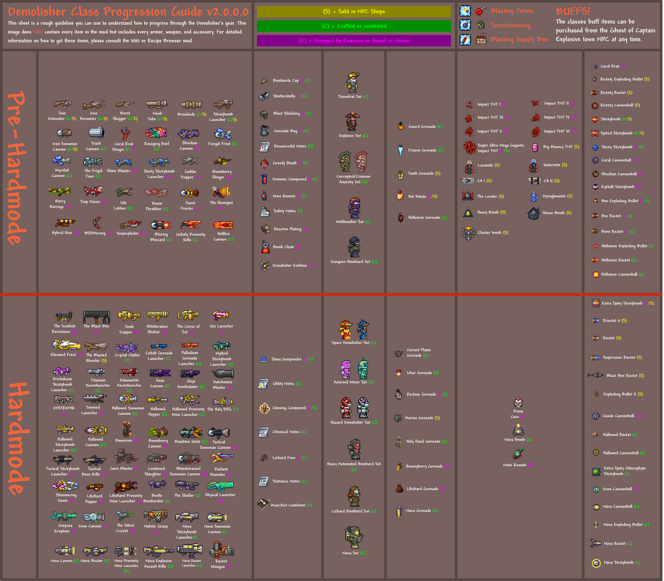The height and width of the screenshot is (581, 664).
Task: Click the green "Crafted or combined" legend bar
Action: 354,26
